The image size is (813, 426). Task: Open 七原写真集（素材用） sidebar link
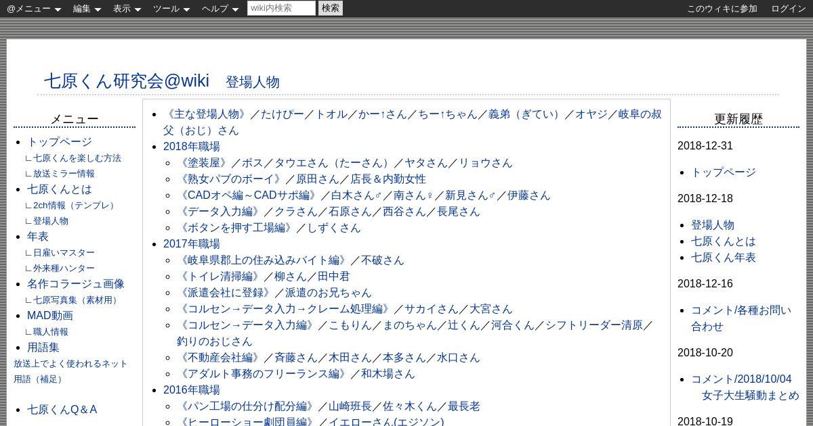(x=77, y=300)
